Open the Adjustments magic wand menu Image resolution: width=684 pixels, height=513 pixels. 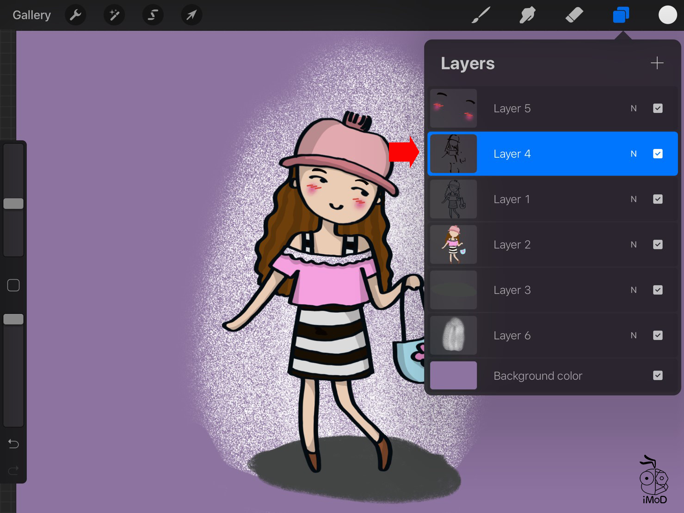(x=114, y=15)
